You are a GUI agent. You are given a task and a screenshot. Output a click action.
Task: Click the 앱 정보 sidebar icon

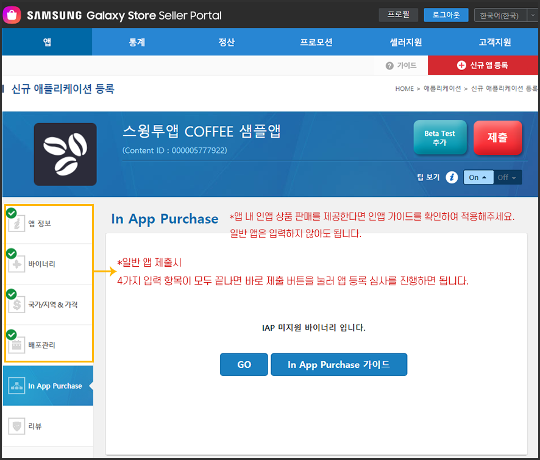click(16, 224)
